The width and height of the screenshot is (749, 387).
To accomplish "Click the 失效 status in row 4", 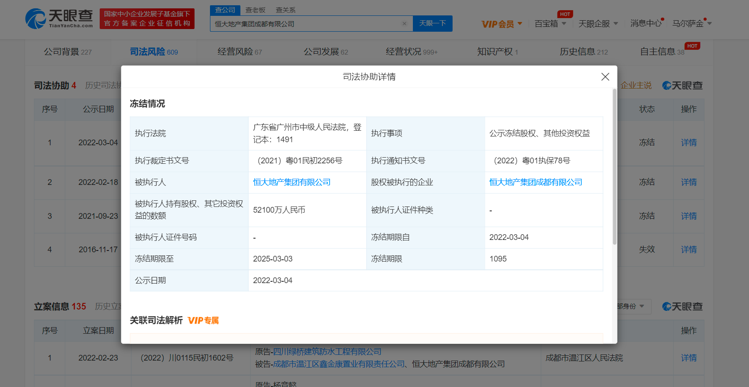I will 647,250.
